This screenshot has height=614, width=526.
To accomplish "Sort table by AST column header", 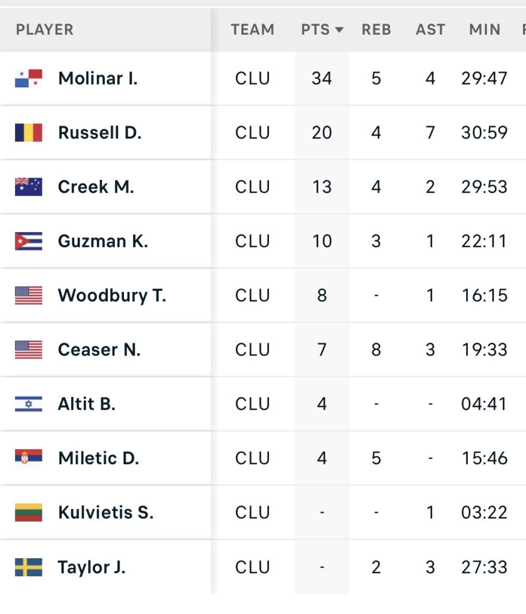I will (x=430, y=30).
